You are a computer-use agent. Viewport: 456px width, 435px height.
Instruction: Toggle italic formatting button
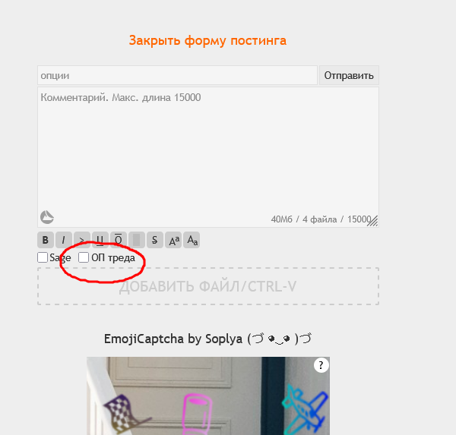[64, 240]
